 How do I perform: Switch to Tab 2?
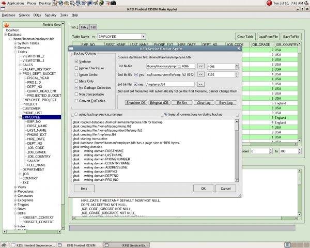[x=84, y=27]
